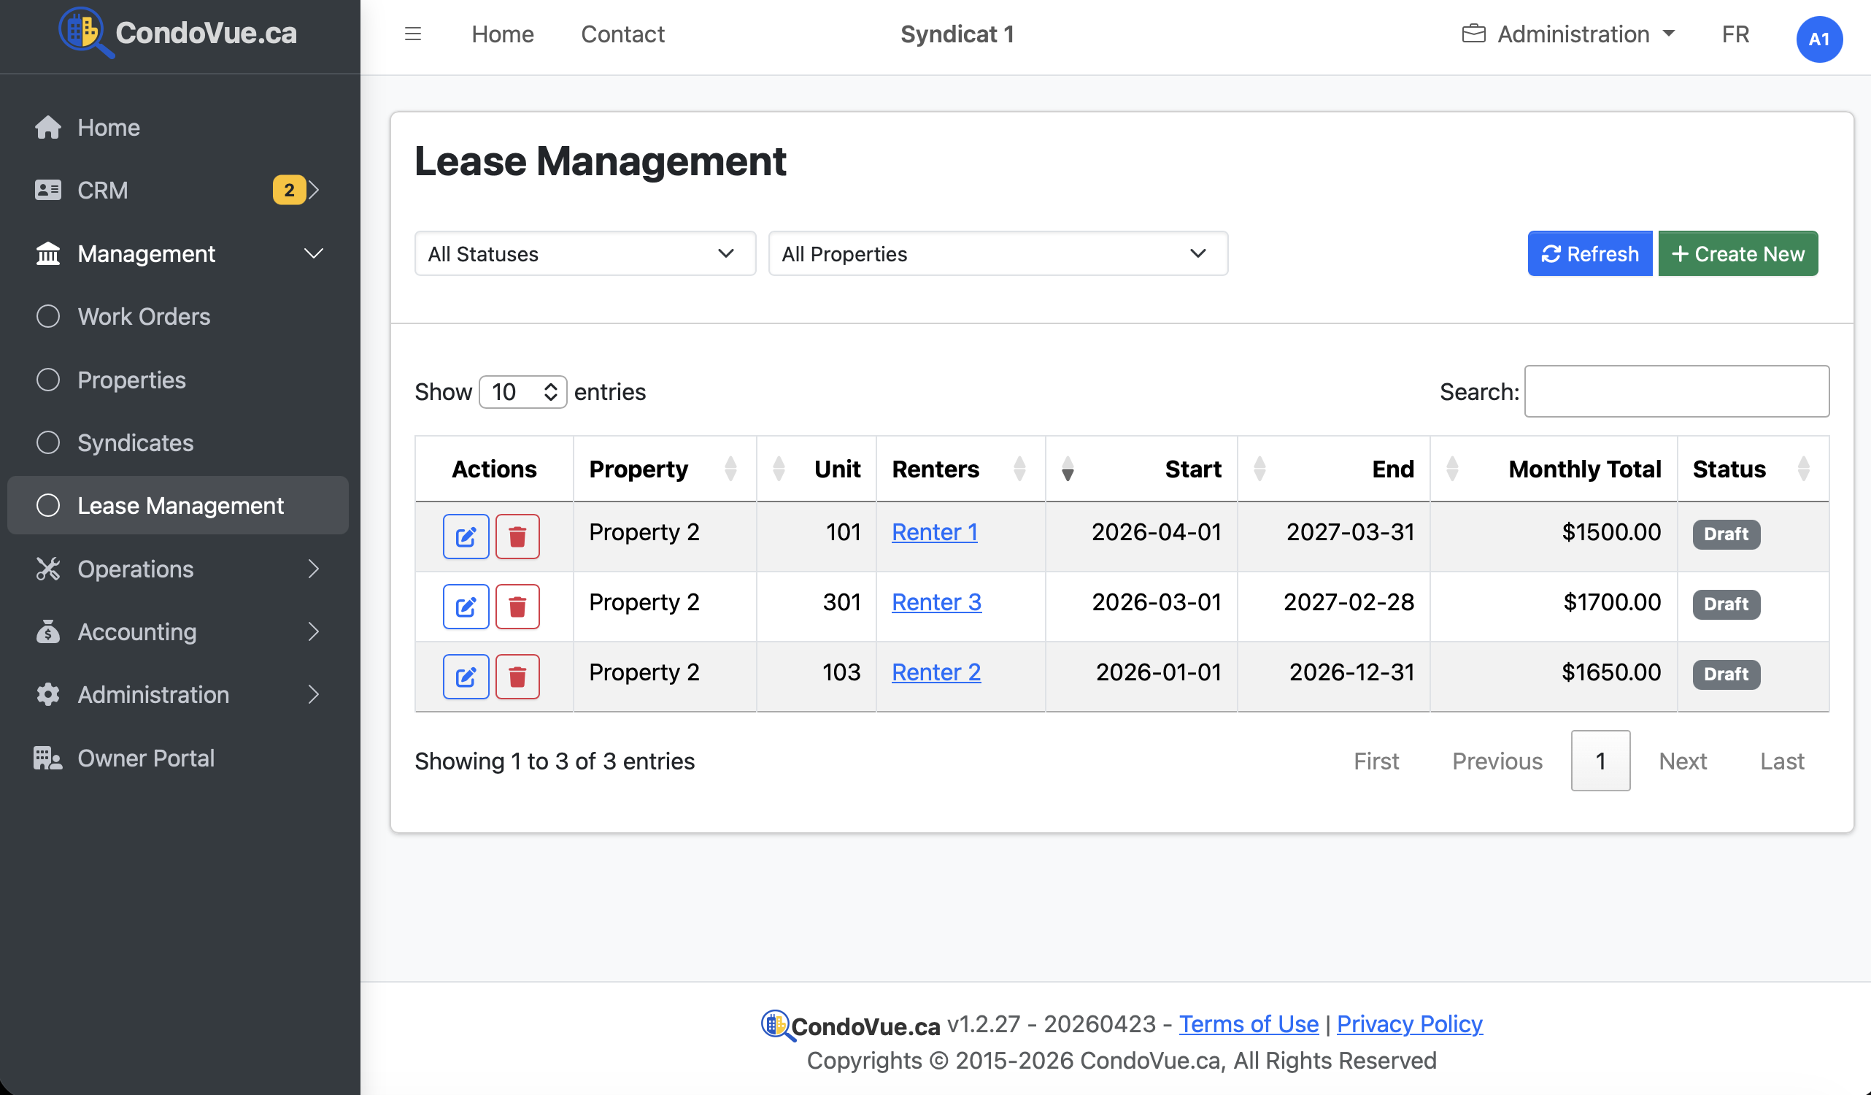Sort table by End date column
Screen dimensions: 1871x1095
[x=1333, y=469]
